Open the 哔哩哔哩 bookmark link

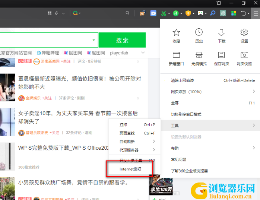tap(48, 53)
